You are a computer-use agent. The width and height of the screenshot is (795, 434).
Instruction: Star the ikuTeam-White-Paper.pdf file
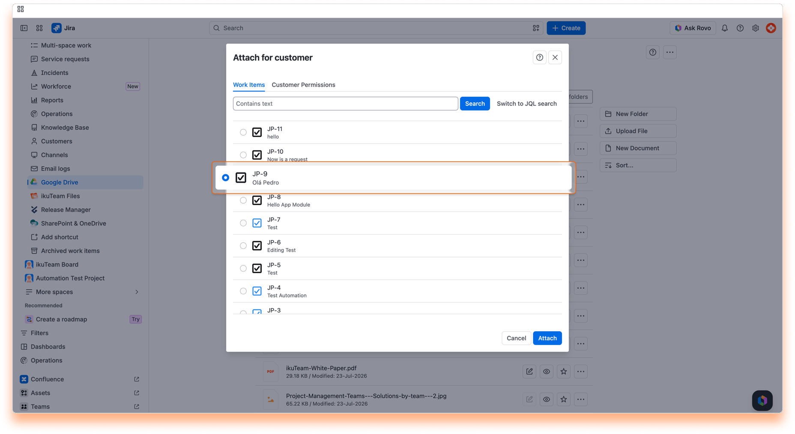(563, 372)
